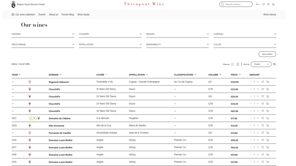Open Domaine de Cébène domain link

[x=60, y=118]
